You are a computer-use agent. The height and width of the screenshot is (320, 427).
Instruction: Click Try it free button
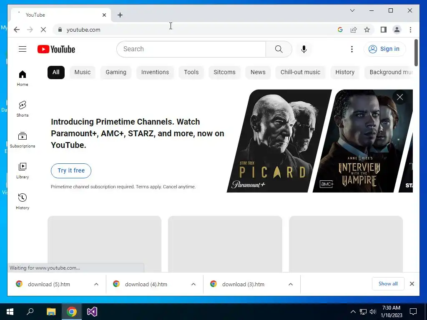71,170
